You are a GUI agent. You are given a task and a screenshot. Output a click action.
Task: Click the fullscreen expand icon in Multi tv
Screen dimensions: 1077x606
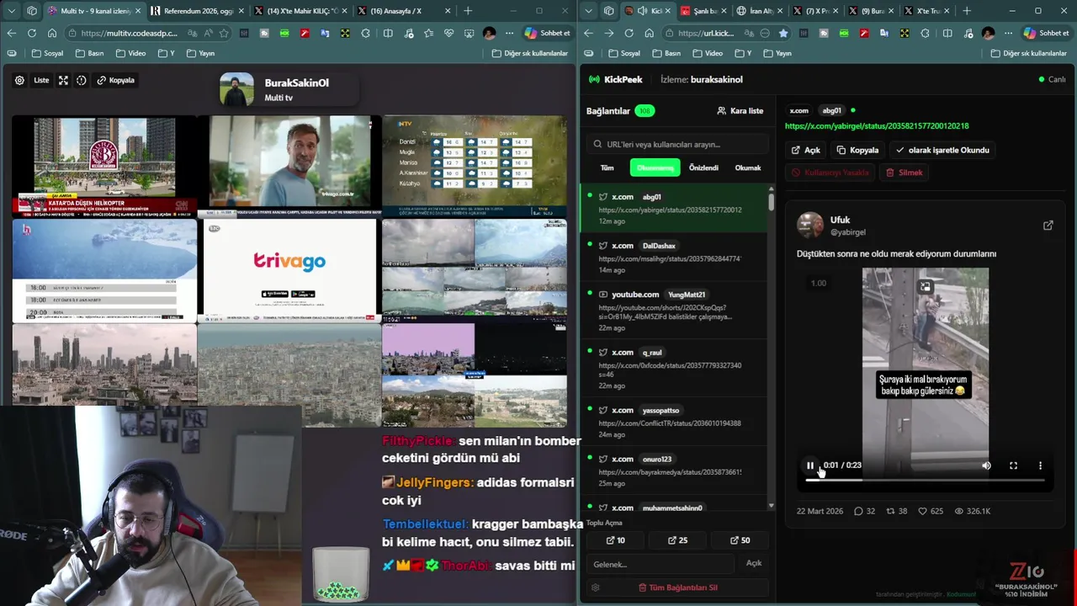[x=63, y=81]
